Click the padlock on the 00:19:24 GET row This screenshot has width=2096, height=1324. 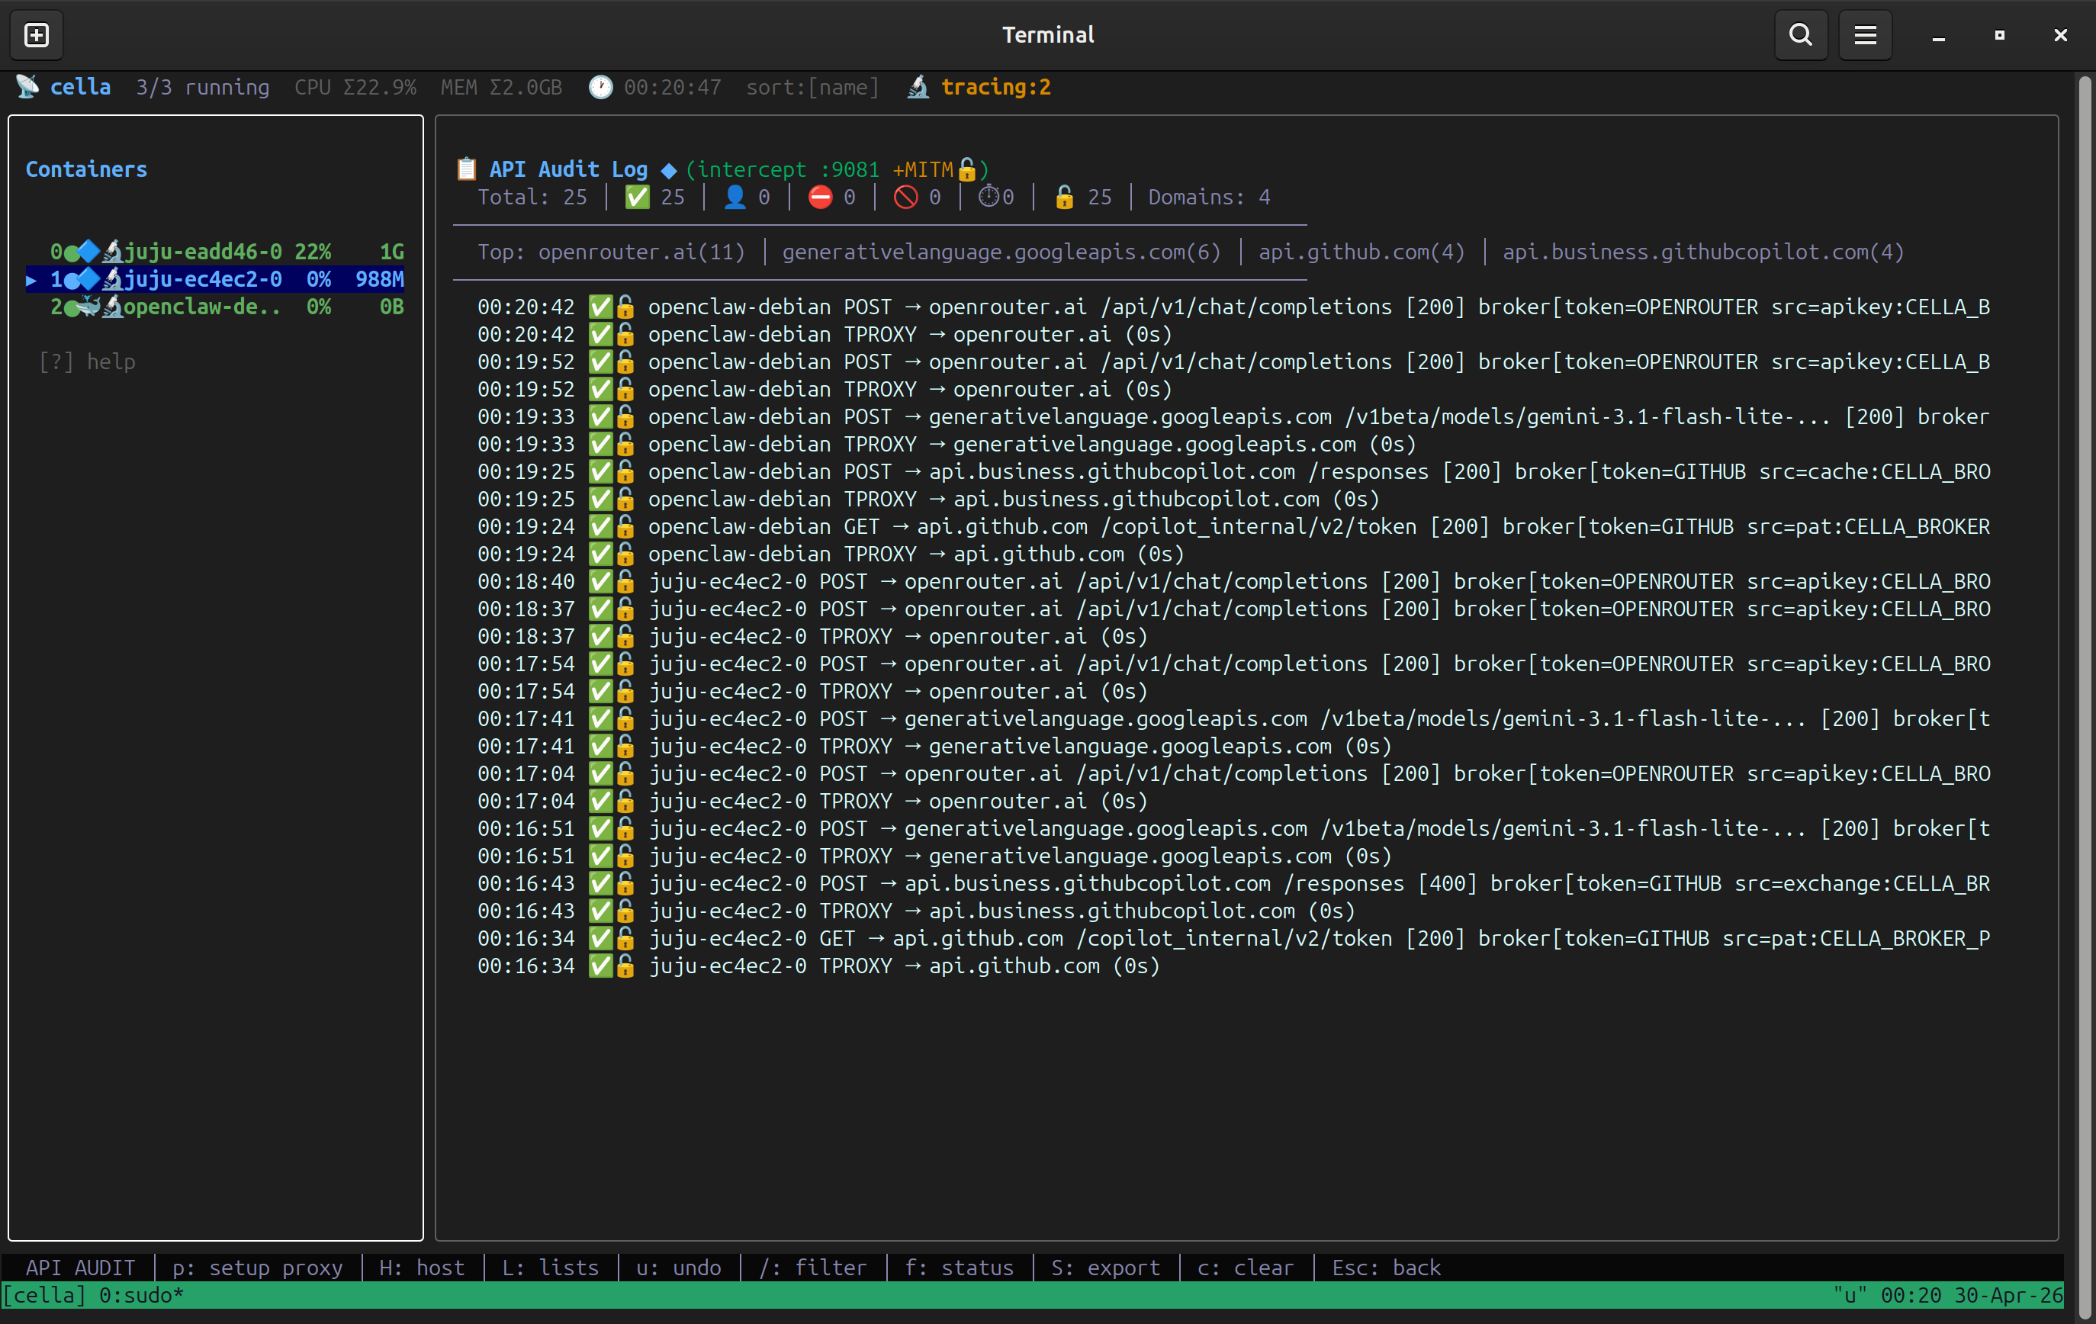pos(625,527)
